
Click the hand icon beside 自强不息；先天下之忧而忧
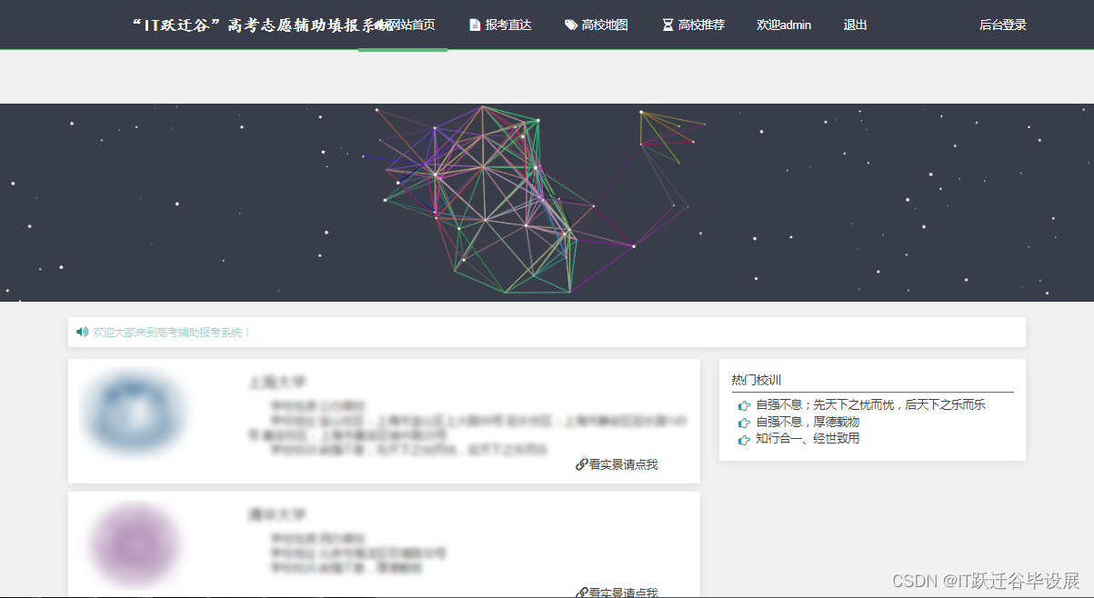pyautogui.click(x=744, y=405)
